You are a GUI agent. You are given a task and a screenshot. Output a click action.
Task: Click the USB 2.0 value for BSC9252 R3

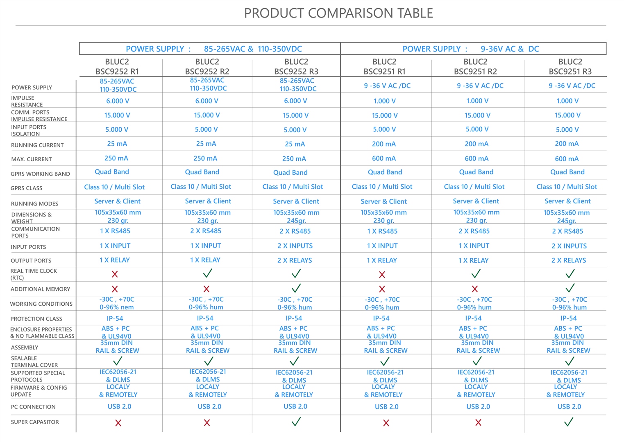click(295, 406)
